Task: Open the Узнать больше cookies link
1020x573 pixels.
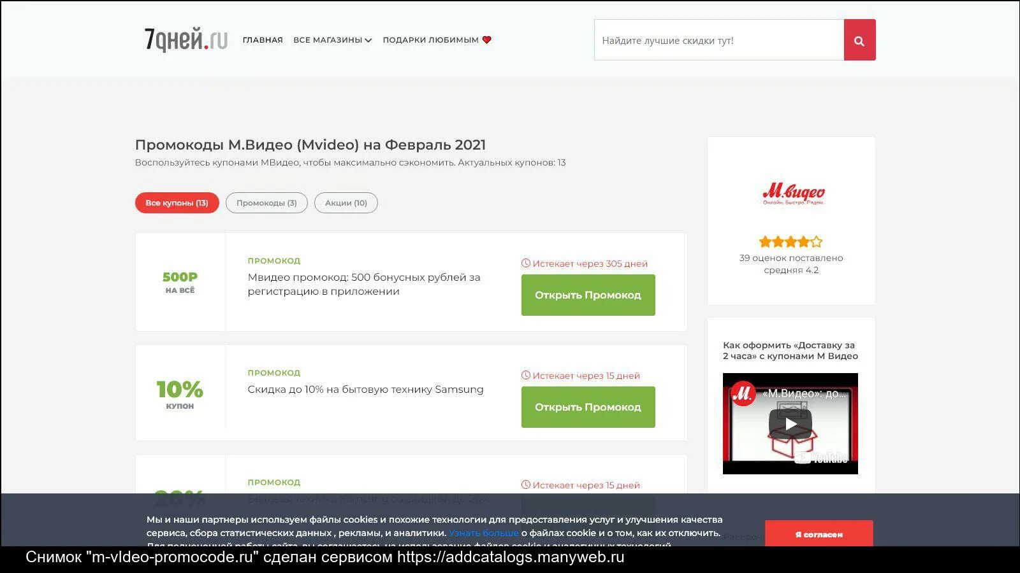Action: [x=483, y=532]
